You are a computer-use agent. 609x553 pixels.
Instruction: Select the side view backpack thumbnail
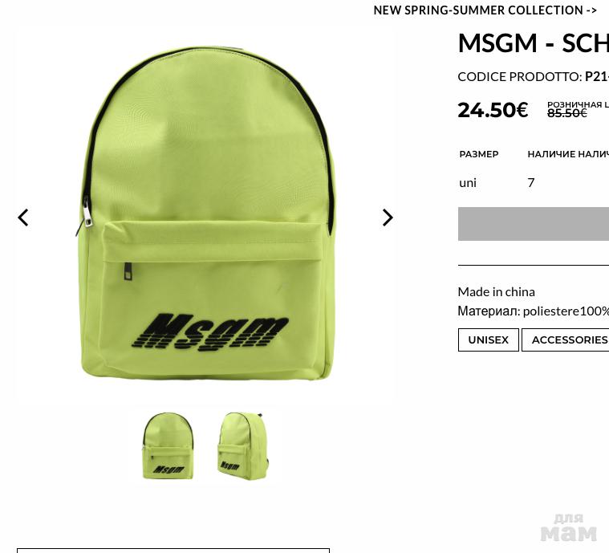[243, 445]
